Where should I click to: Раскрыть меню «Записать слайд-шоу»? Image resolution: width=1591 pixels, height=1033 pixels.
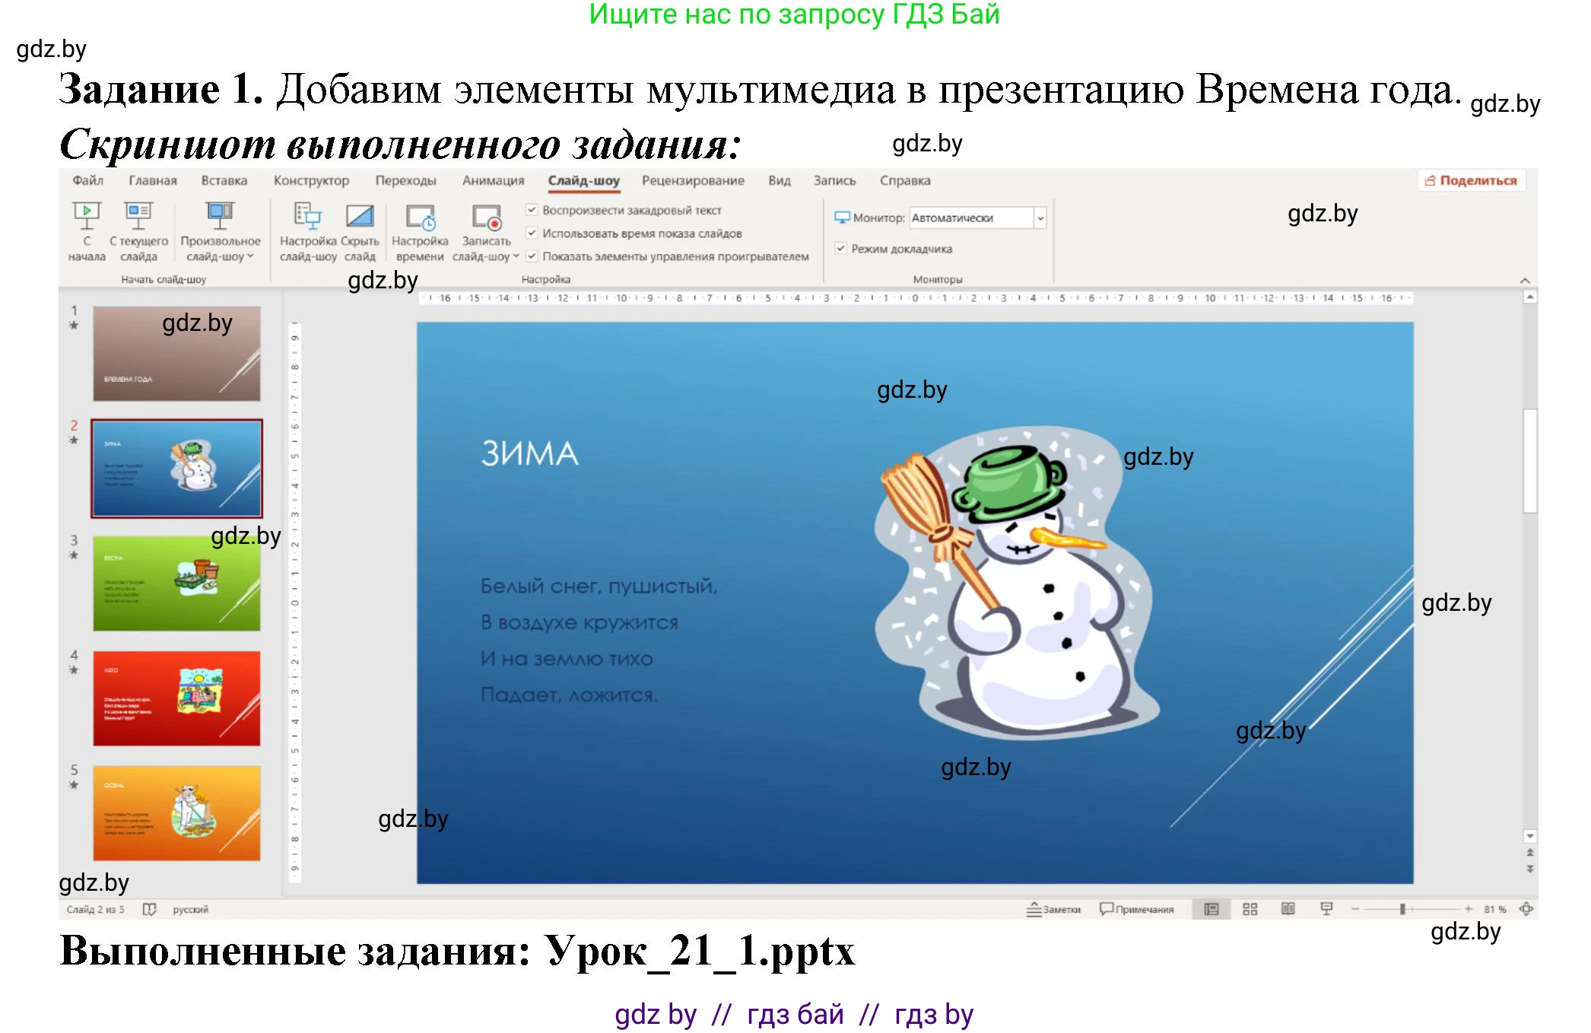514,256
